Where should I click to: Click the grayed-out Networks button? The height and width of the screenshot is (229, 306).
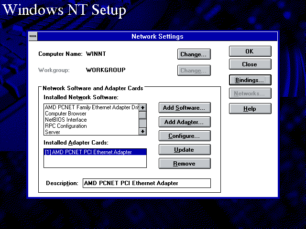click(x=250, y=94)
